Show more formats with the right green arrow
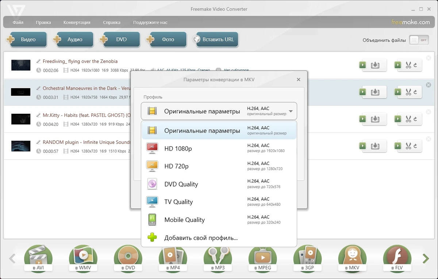438x279 pixels. 426,259
